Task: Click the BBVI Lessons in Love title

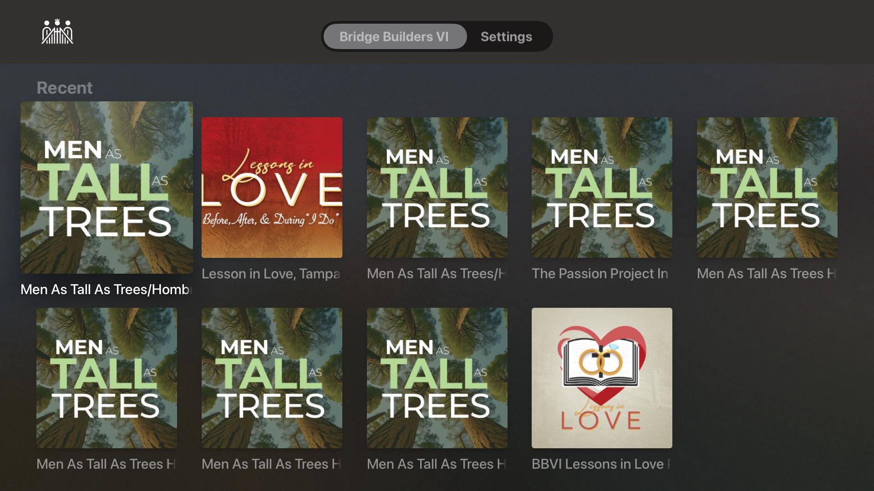Action: 601,464
